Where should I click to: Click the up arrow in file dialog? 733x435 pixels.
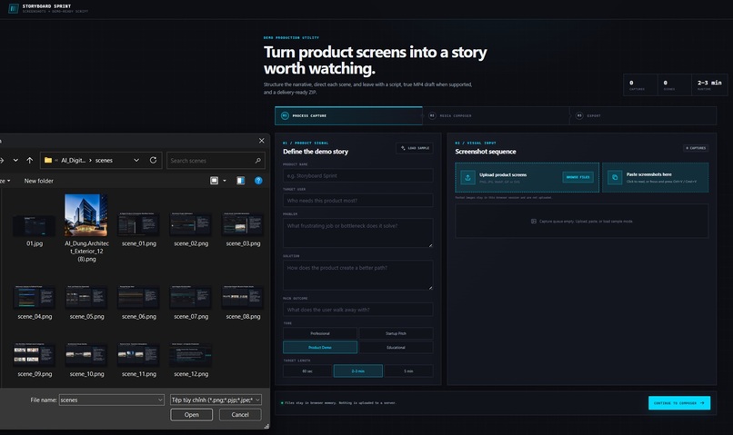pyautogui.click(x=29, y=160)
